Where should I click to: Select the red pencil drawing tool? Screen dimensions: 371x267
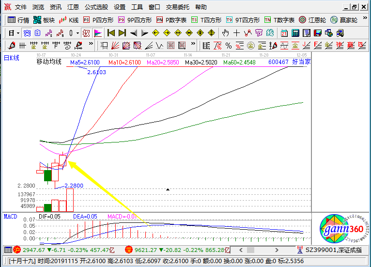pyautogui.click(x=11, y=45)
